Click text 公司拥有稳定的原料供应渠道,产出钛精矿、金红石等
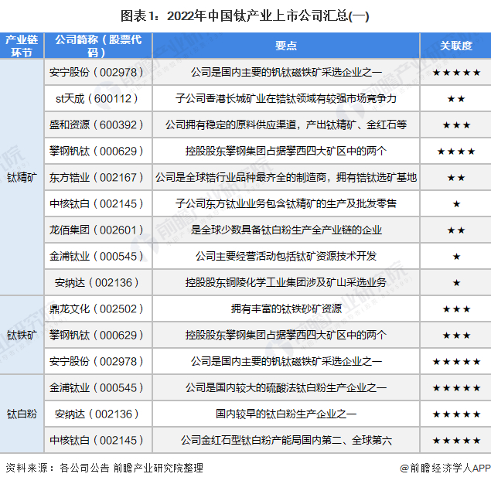Screen dimensions: 491x484 [x=286, y=125]
